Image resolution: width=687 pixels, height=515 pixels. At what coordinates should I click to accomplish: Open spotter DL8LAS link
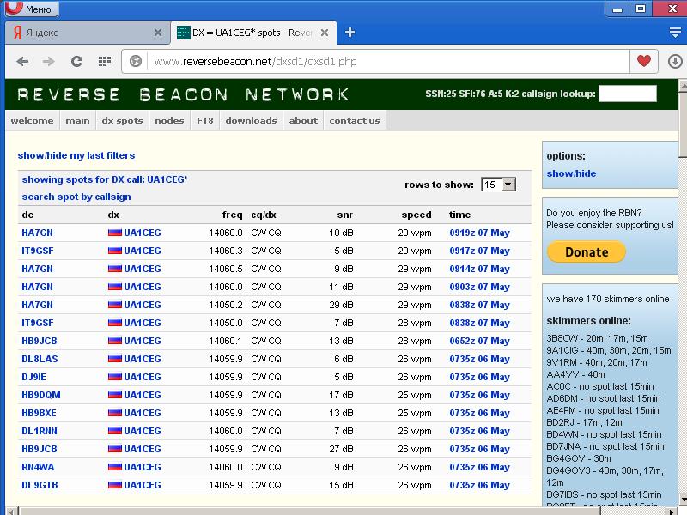coord(40,359)
